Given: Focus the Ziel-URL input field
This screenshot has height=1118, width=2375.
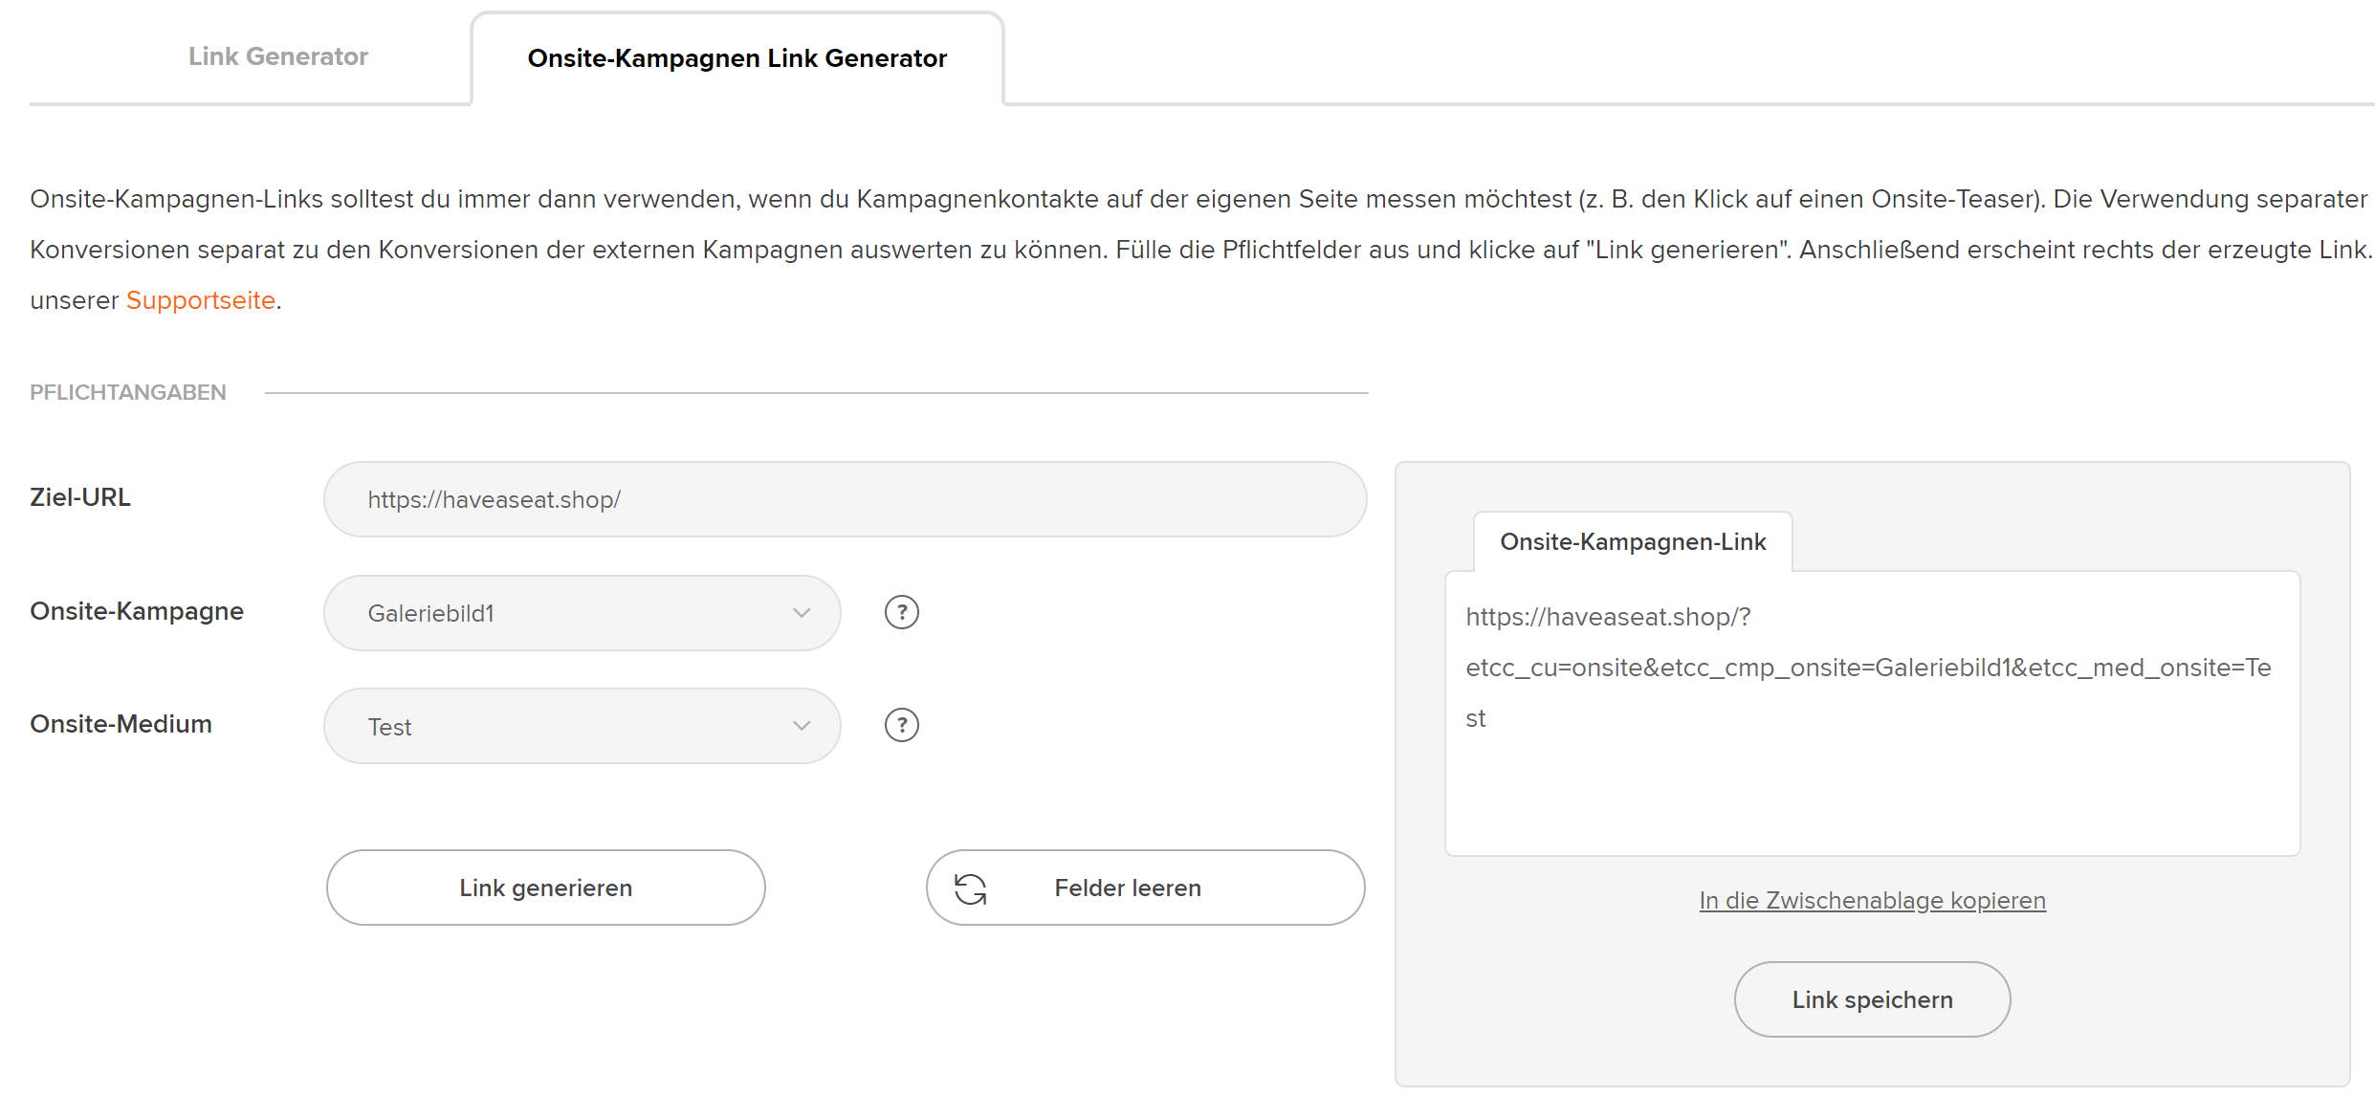Looking at the screenshot, I should click(x=845, y=499).
